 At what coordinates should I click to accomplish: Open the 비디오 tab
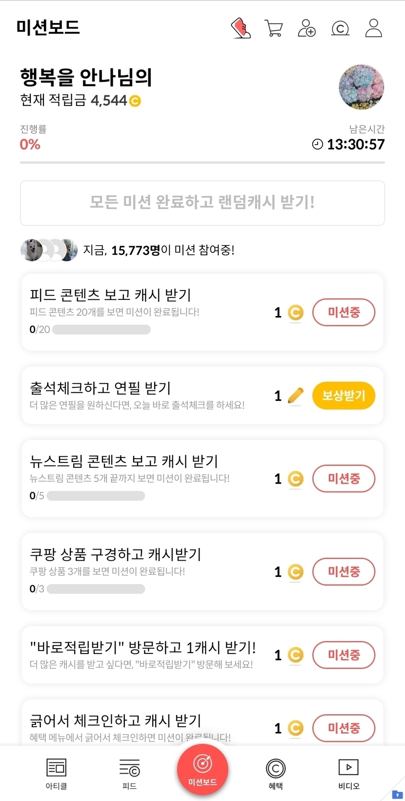349,774
